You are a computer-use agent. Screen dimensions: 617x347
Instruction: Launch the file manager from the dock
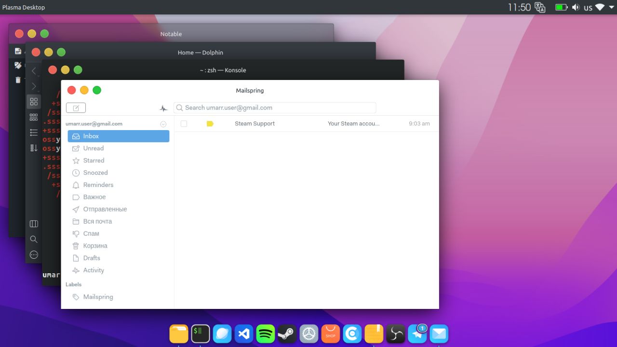(179, 334)
